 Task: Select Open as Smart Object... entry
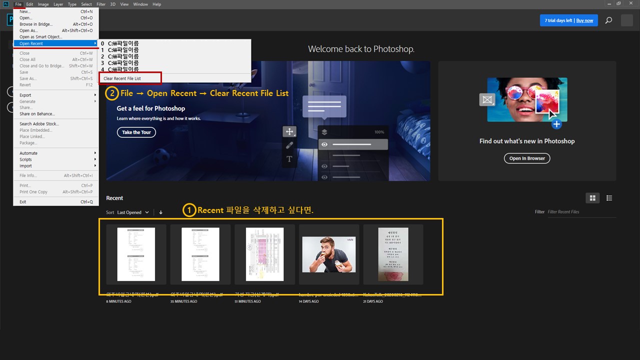[56, 37]
